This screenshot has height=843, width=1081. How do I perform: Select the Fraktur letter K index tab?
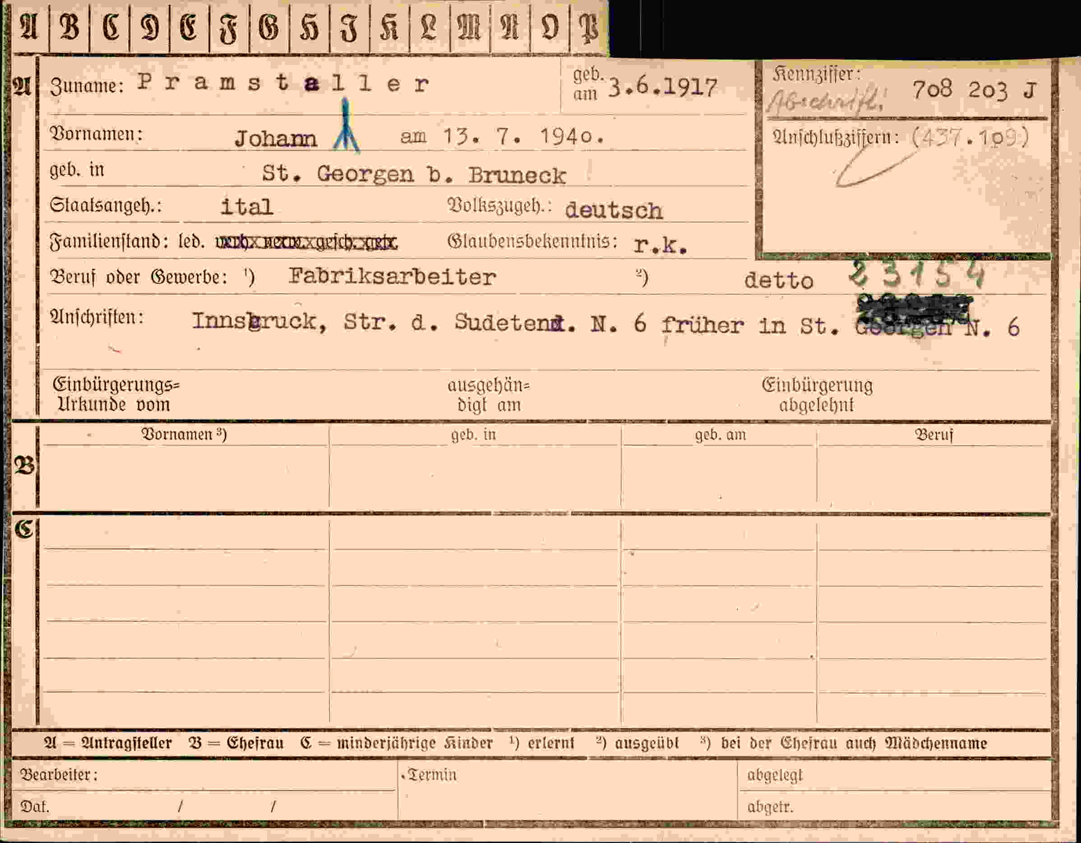pos(390,27)
